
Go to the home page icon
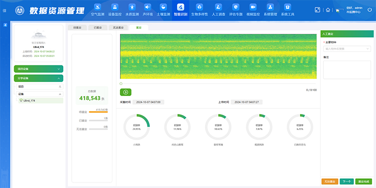[328, 10]
